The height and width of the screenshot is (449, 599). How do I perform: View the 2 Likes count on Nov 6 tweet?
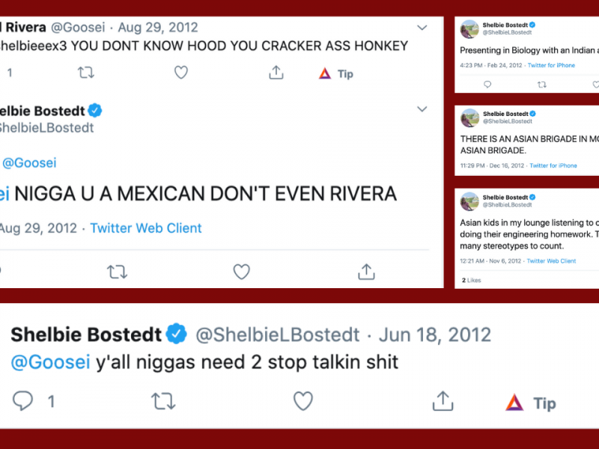pyautogui.click(x=472, y=280)
